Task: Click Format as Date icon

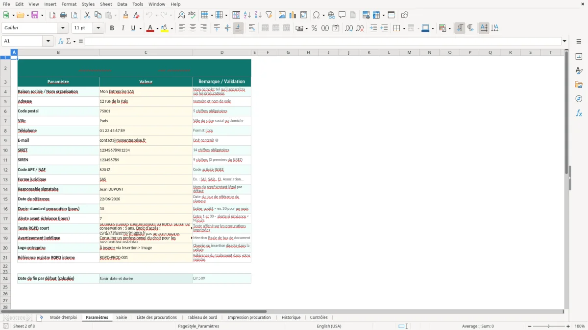Action: [336, 28]
